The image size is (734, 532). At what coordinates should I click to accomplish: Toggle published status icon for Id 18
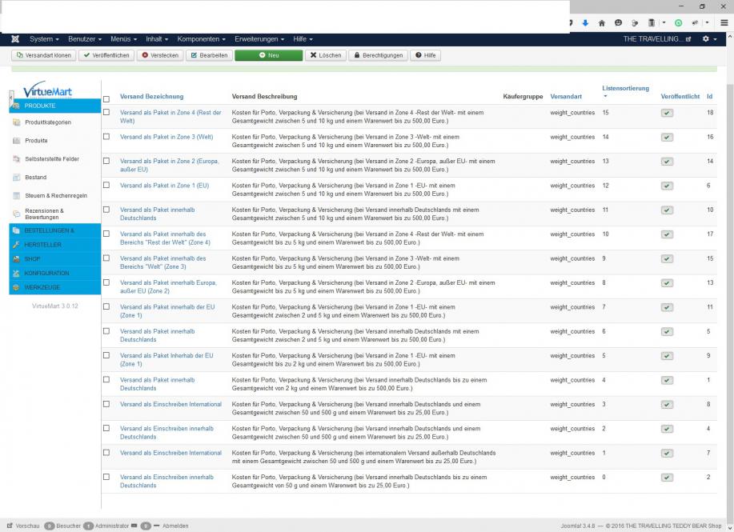pyautogui.click(x=667, y=113)
